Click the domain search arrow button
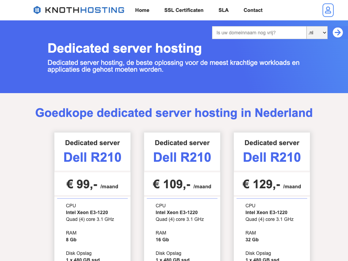348x261 pixels. coord(337,33)
